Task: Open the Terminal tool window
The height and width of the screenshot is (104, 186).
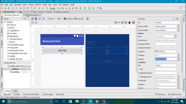Action: pos(60,94)
